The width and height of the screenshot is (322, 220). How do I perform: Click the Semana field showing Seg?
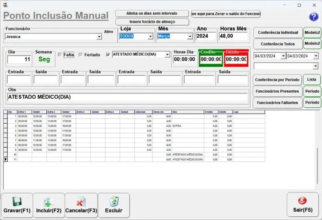point(44,60)
